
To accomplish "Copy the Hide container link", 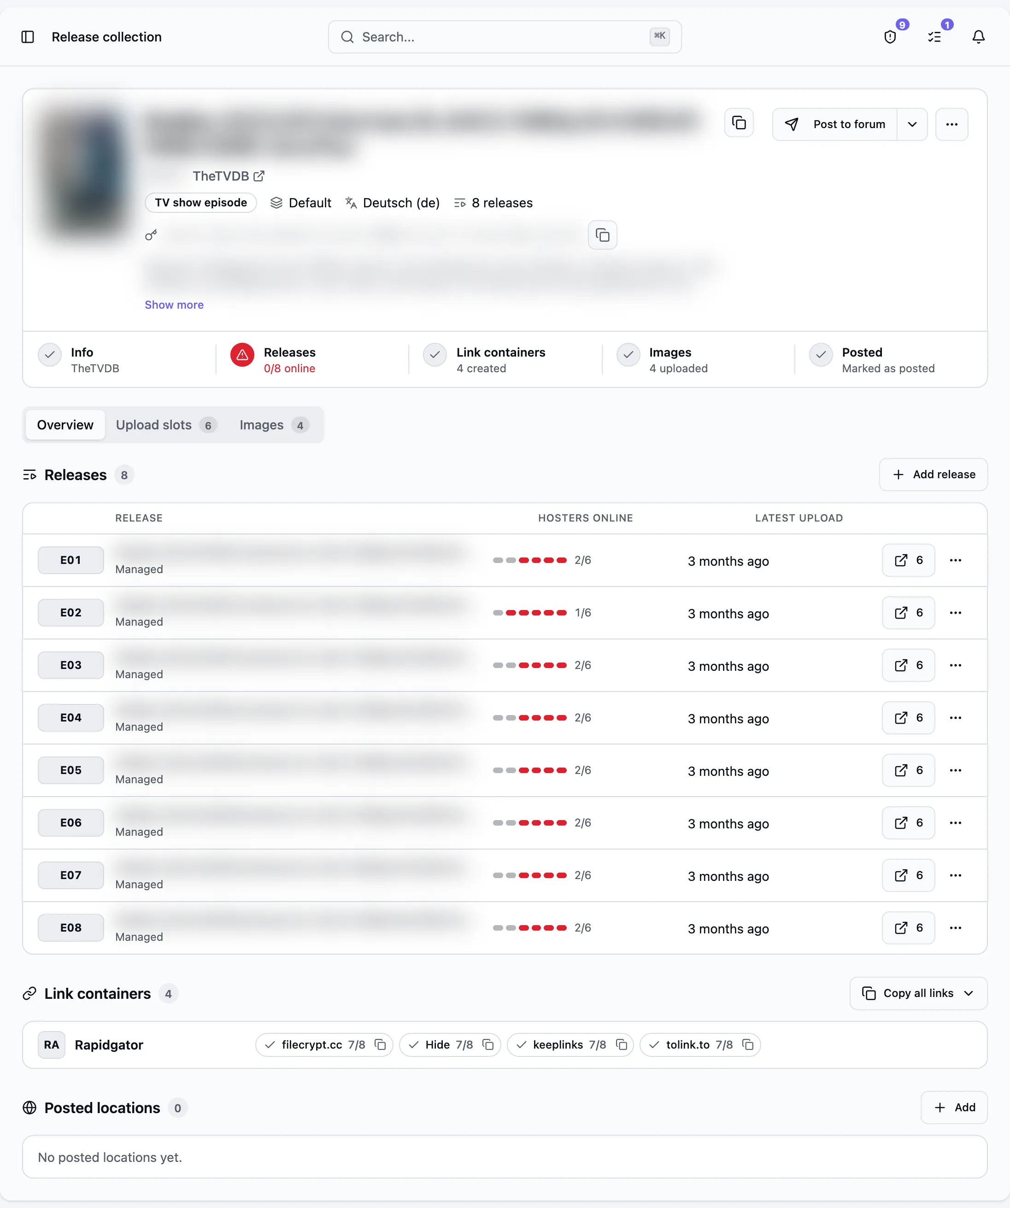I will pos(488,1044).
